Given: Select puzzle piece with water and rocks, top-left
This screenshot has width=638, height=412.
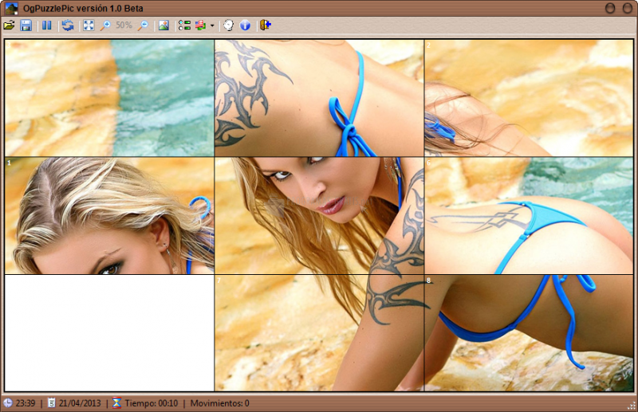Looking at the screenshot, I should click(x=109, y=97).
